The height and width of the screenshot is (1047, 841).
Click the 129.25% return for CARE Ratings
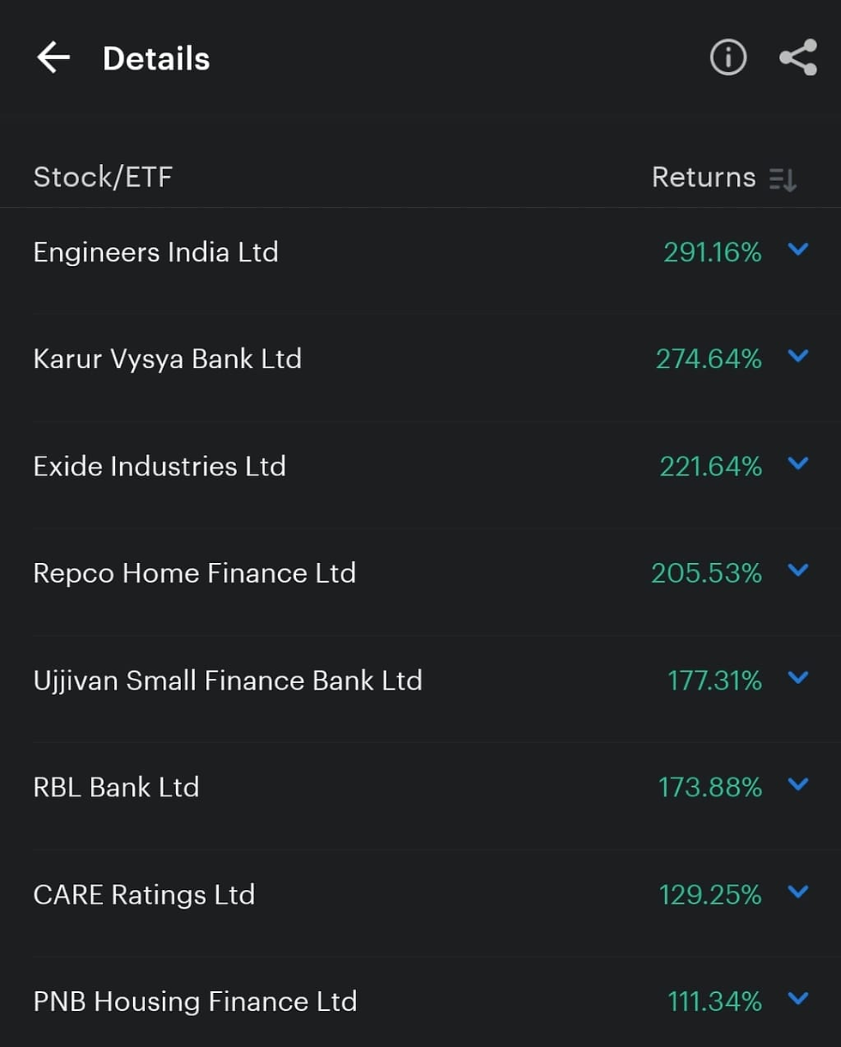pyautogui.click(x=710, y=895)
